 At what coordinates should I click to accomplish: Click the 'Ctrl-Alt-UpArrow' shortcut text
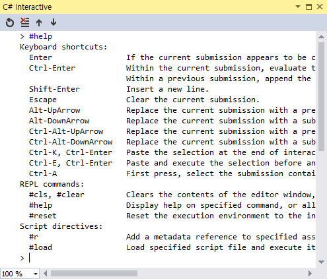click(66, 131)
